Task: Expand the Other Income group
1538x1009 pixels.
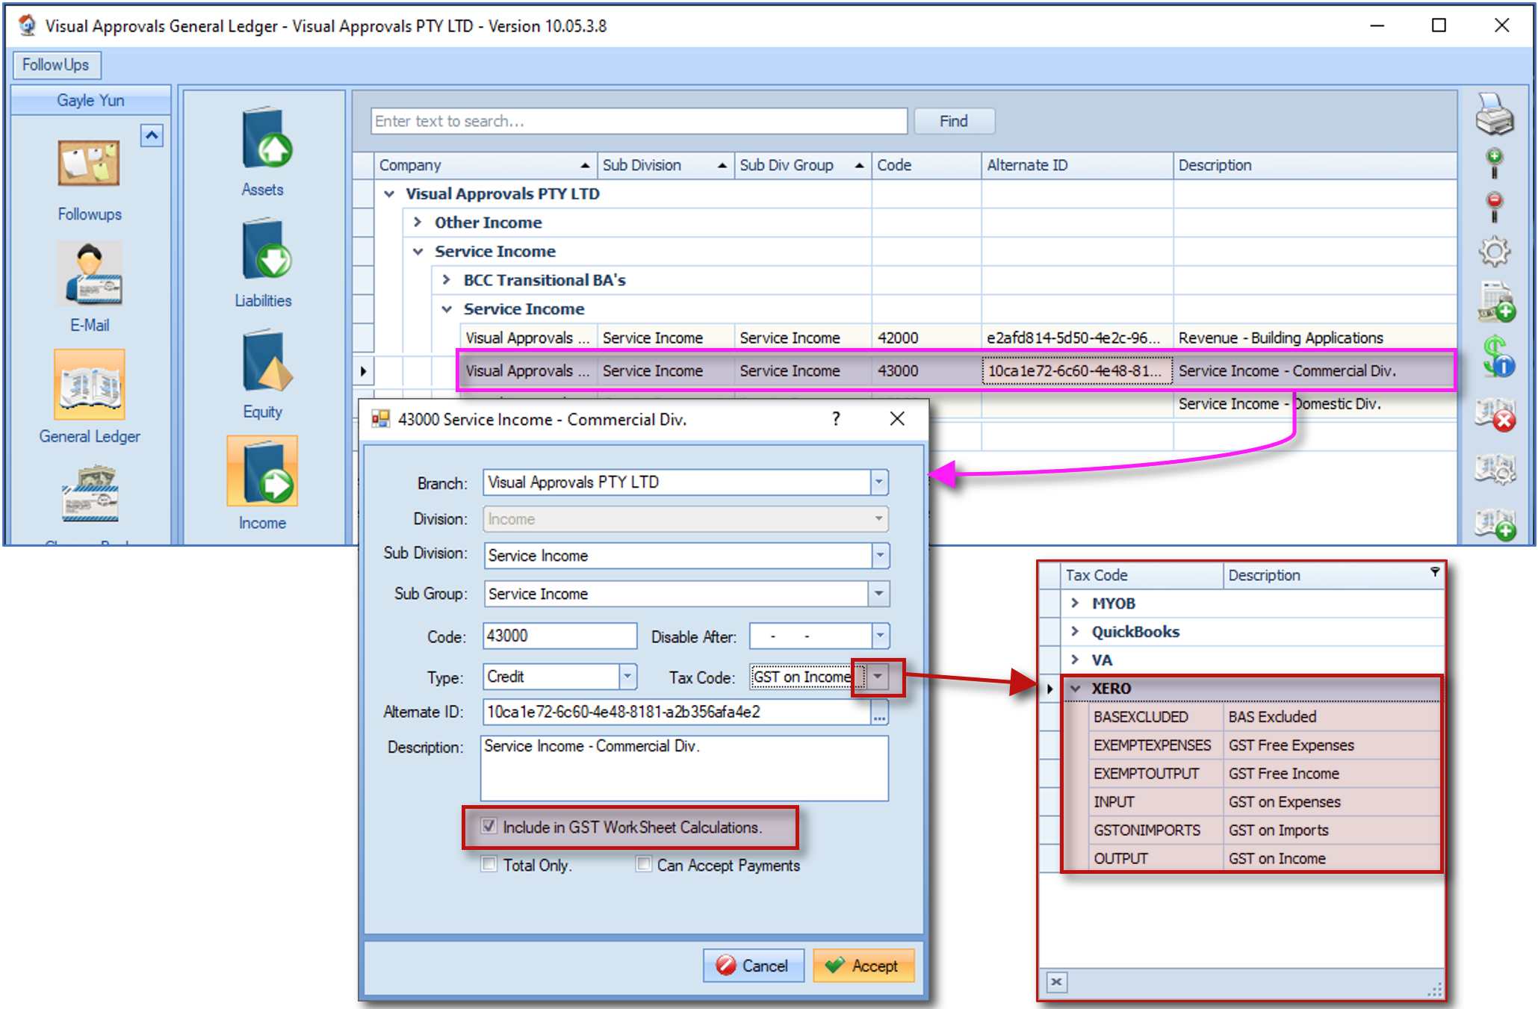Action: click(x=418, y=222)
